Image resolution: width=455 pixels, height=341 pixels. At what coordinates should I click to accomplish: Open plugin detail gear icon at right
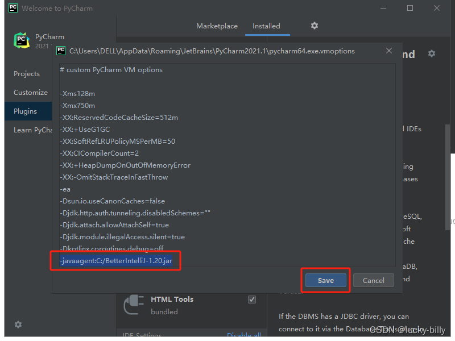coord(432,53)
